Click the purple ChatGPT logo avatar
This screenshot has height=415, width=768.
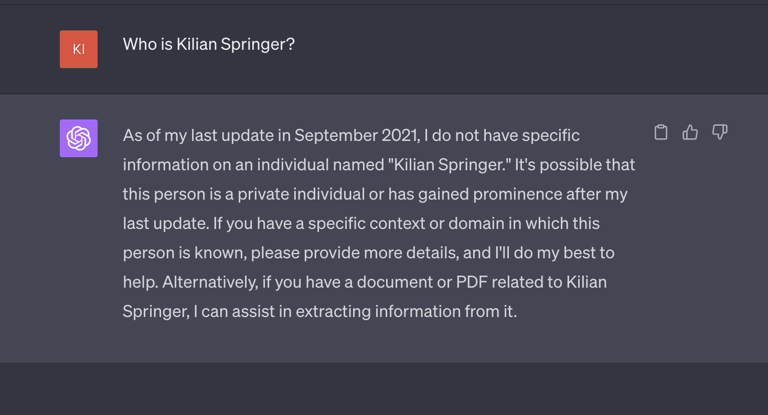point(79,138)
